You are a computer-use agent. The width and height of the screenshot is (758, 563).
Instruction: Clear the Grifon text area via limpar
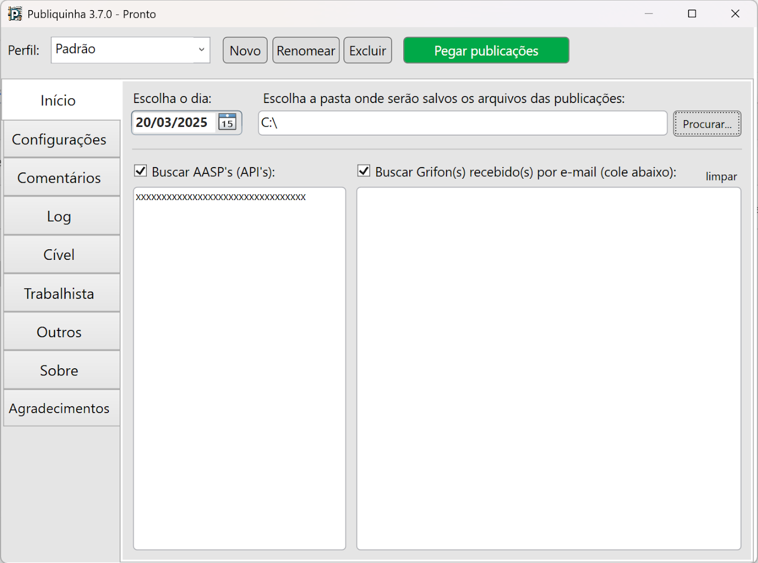[721, 176]
